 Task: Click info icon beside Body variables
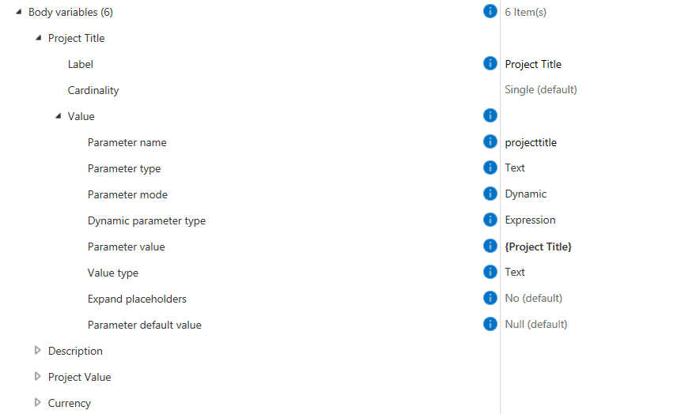pos(490,12)
